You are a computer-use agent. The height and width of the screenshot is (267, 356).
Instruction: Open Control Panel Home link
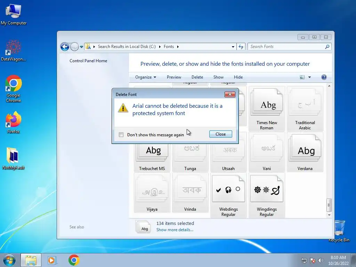pos(88,61)
